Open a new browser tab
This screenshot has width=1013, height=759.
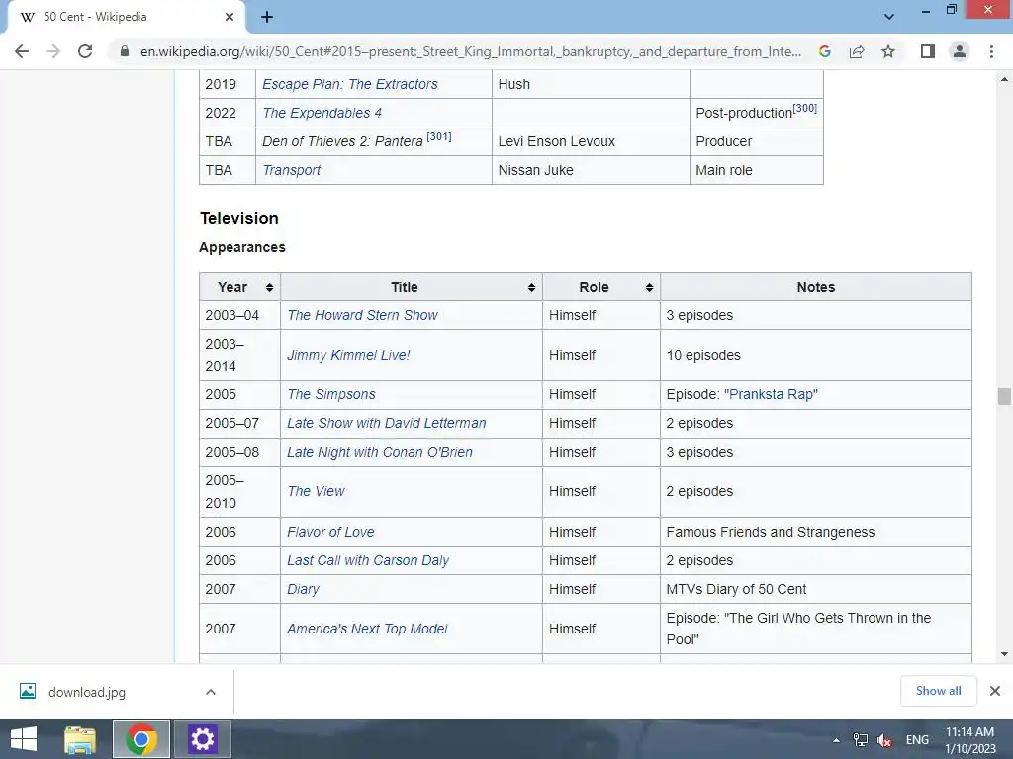point(267,17)
